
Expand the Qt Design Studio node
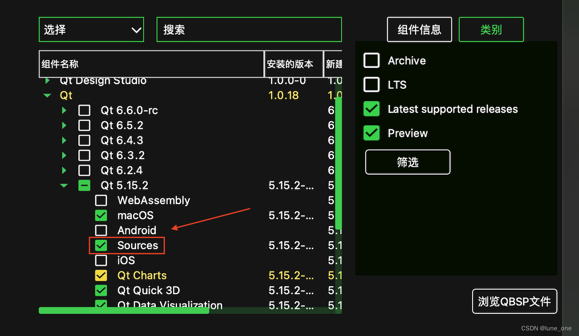[x=47, y=81]
